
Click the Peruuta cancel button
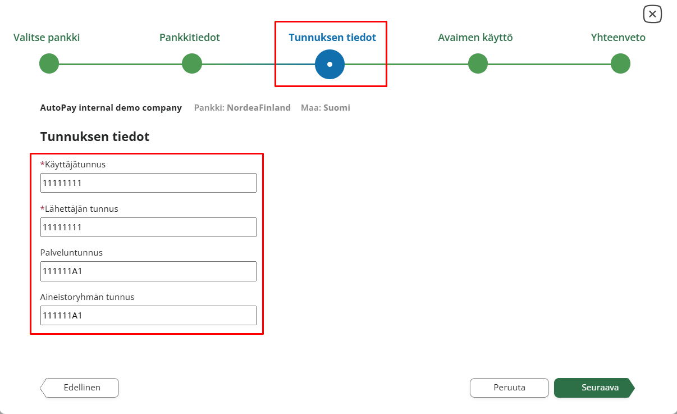tap(509, 388)
